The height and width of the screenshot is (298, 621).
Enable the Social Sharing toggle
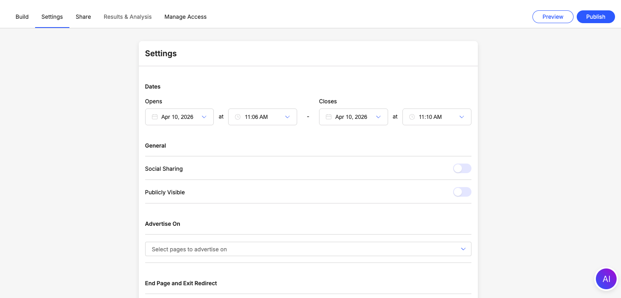462,169
